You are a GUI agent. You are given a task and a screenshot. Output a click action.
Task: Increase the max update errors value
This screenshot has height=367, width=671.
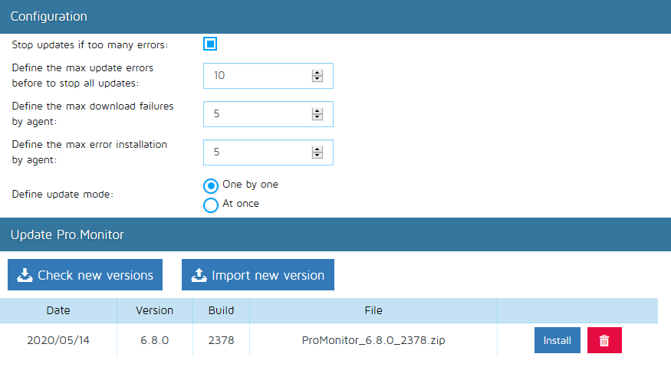(x=317, y=73)
